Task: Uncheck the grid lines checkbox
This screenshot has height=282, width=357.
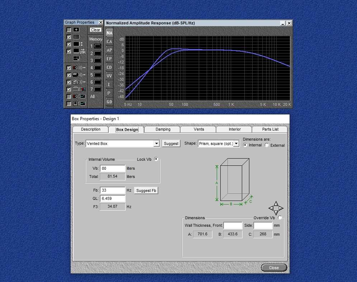Action: click(69, 37)
